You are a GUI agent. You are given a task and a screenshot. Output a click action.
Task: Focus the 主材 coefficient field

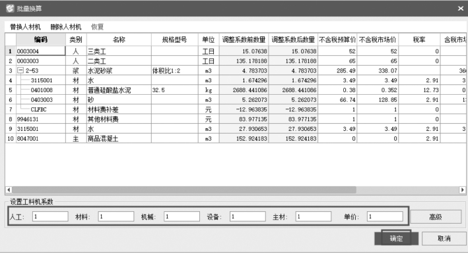[x=314, y=216]
